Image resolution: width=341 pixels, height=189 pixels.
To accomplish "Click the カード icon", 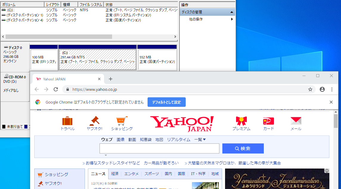I will 269,121.
